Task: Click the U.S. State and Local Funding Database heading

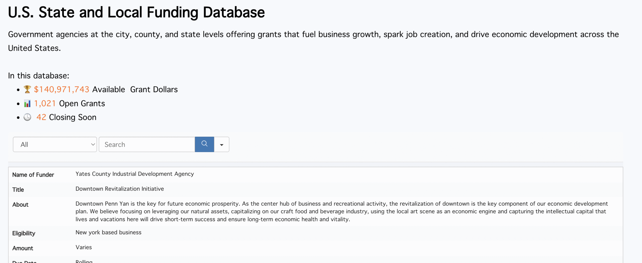Action: 136,12
